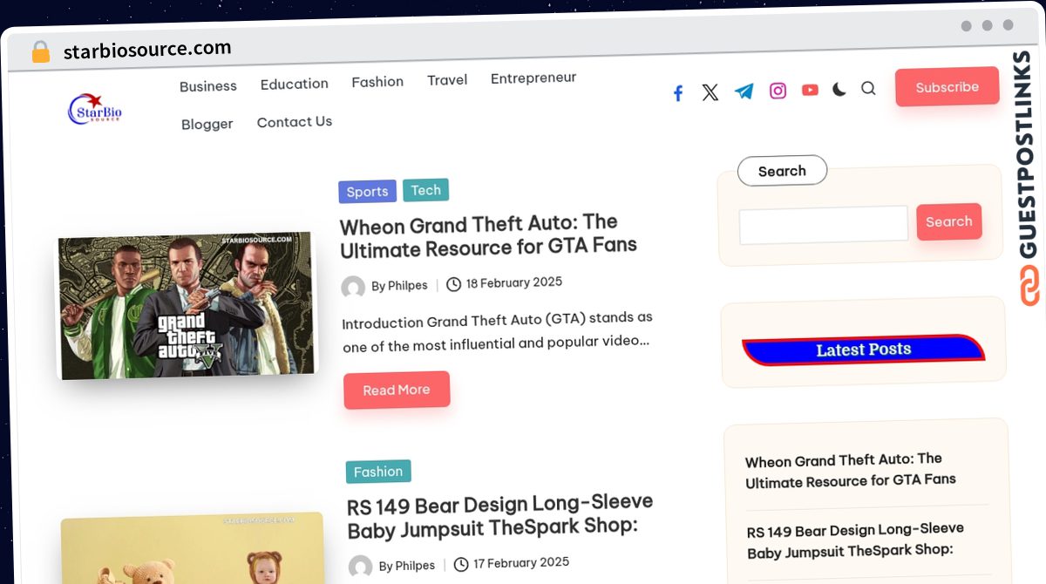Image resolution: width=1046 pixels, height=584 pixels.
Task: Open the Telegram social icon
Action: pyautogui.click(x=744, y=92)
